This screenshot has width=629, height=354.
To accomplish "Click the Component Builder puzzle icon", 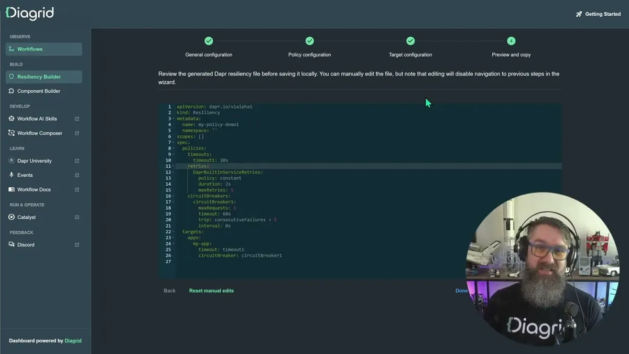I will pos(12,91).
